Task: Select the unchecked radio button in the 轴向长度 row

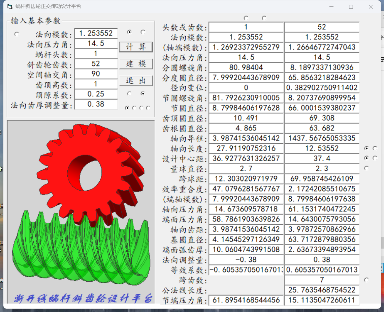Action: (375, 148)
